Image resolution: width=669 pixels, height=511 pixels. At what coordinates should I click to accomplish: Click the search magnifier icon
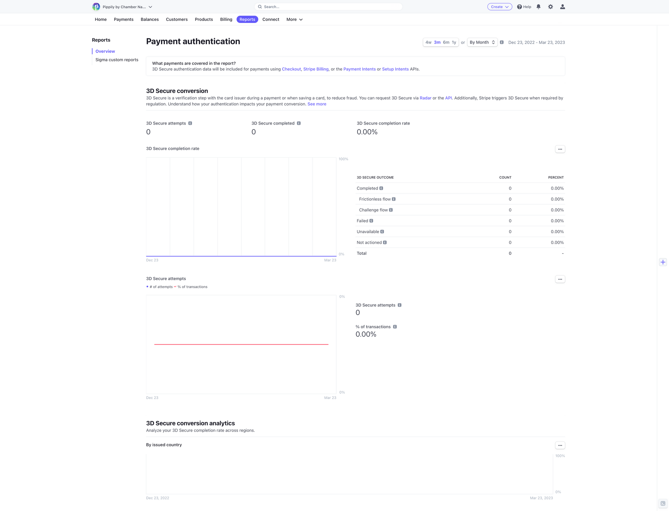[x=260, y=7]
